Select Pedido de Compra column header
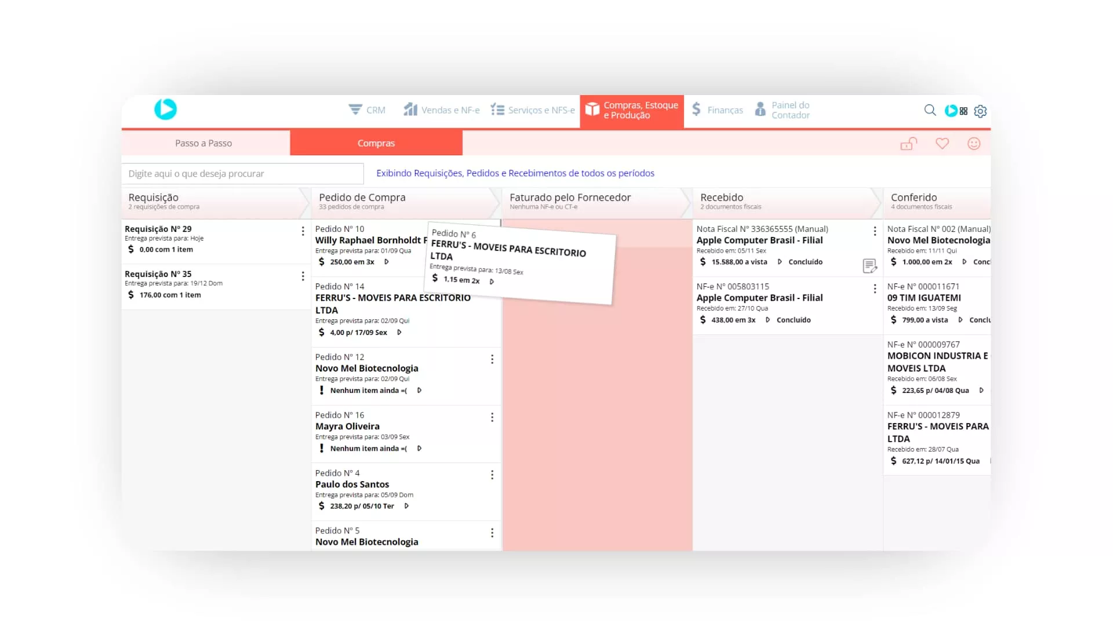The image size is (1113, 626). pos(406,202)
